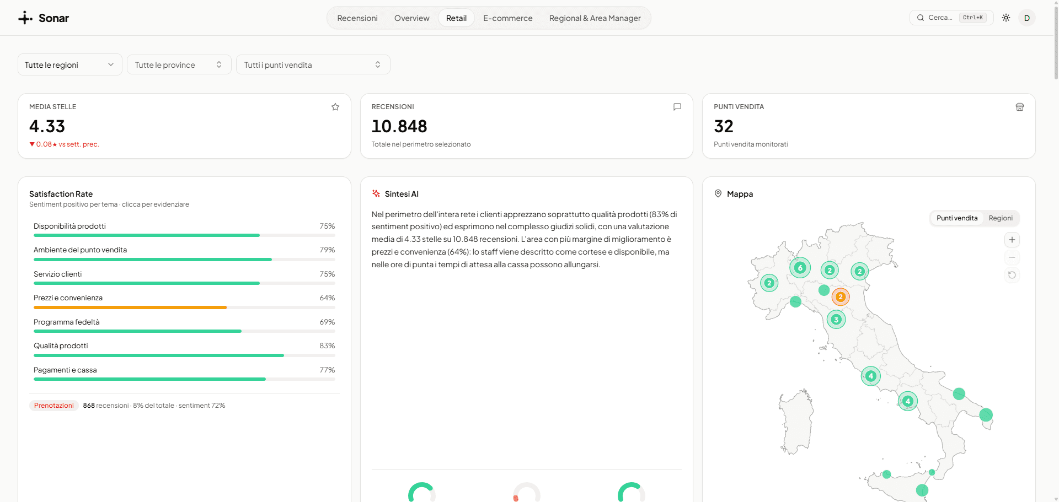Click the Sintesi AI sparkle icon
This screenshot has width=1059, height=502.
(376, 193)
